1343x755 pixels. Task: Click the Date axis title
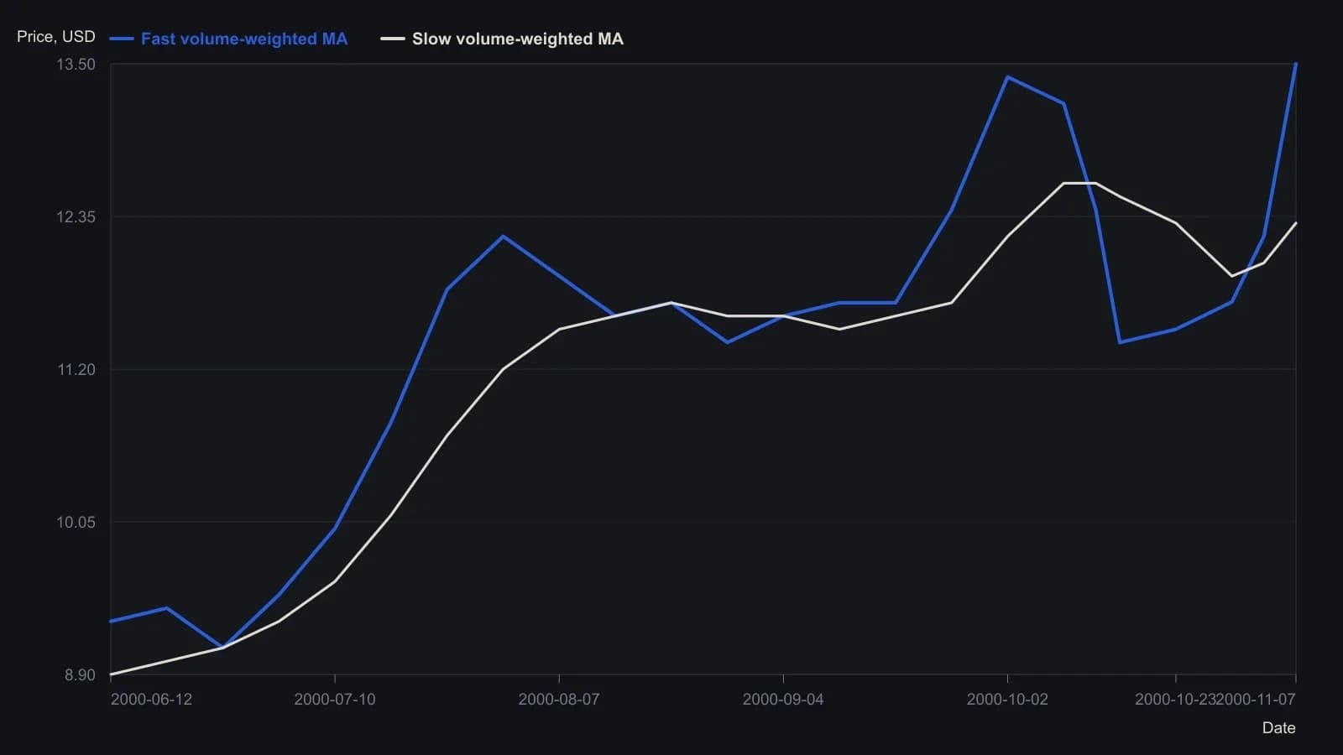coord(1278,728)
